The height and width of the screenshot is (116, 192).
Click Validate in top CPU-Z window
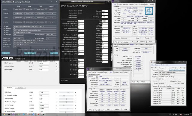[142, 42]
